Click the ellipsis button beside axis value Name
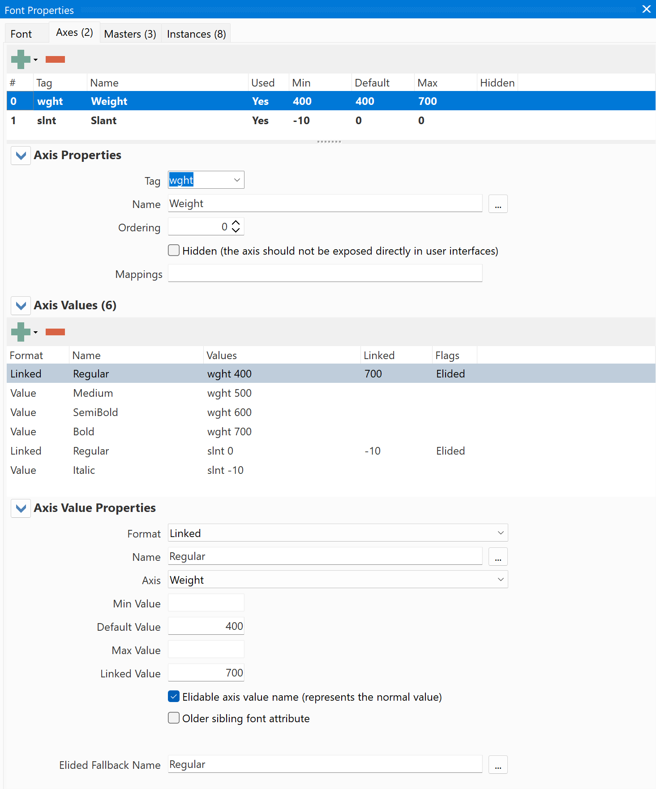Screen dimensions: 656x789 [x=498, y=557]
